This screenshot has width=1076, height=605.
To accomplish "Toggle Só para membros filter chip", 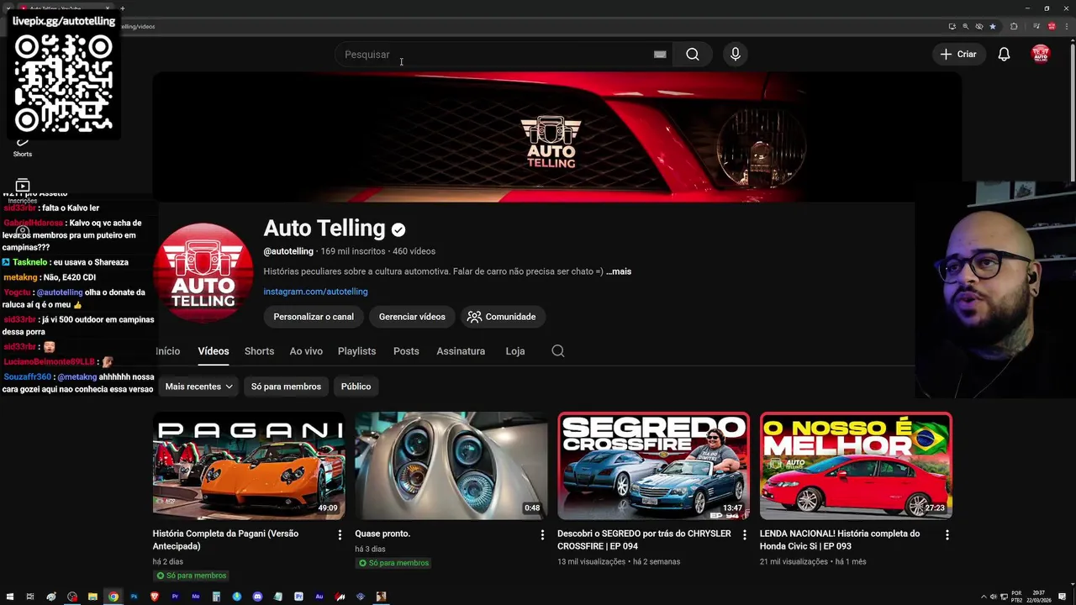I will (x=286, y=387).
